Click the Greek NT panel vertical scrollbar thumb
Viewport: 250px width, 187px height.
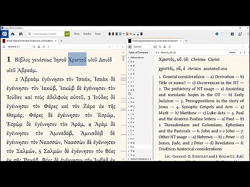pyautogui.click(x=123, y=59)
